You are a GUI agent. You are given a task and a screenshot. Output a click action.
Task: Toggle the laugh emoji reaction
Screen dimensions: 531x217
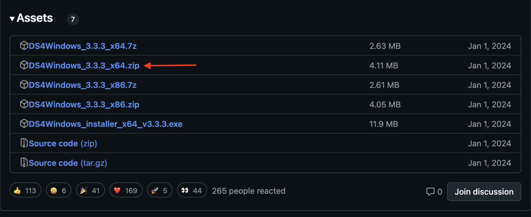59,191
